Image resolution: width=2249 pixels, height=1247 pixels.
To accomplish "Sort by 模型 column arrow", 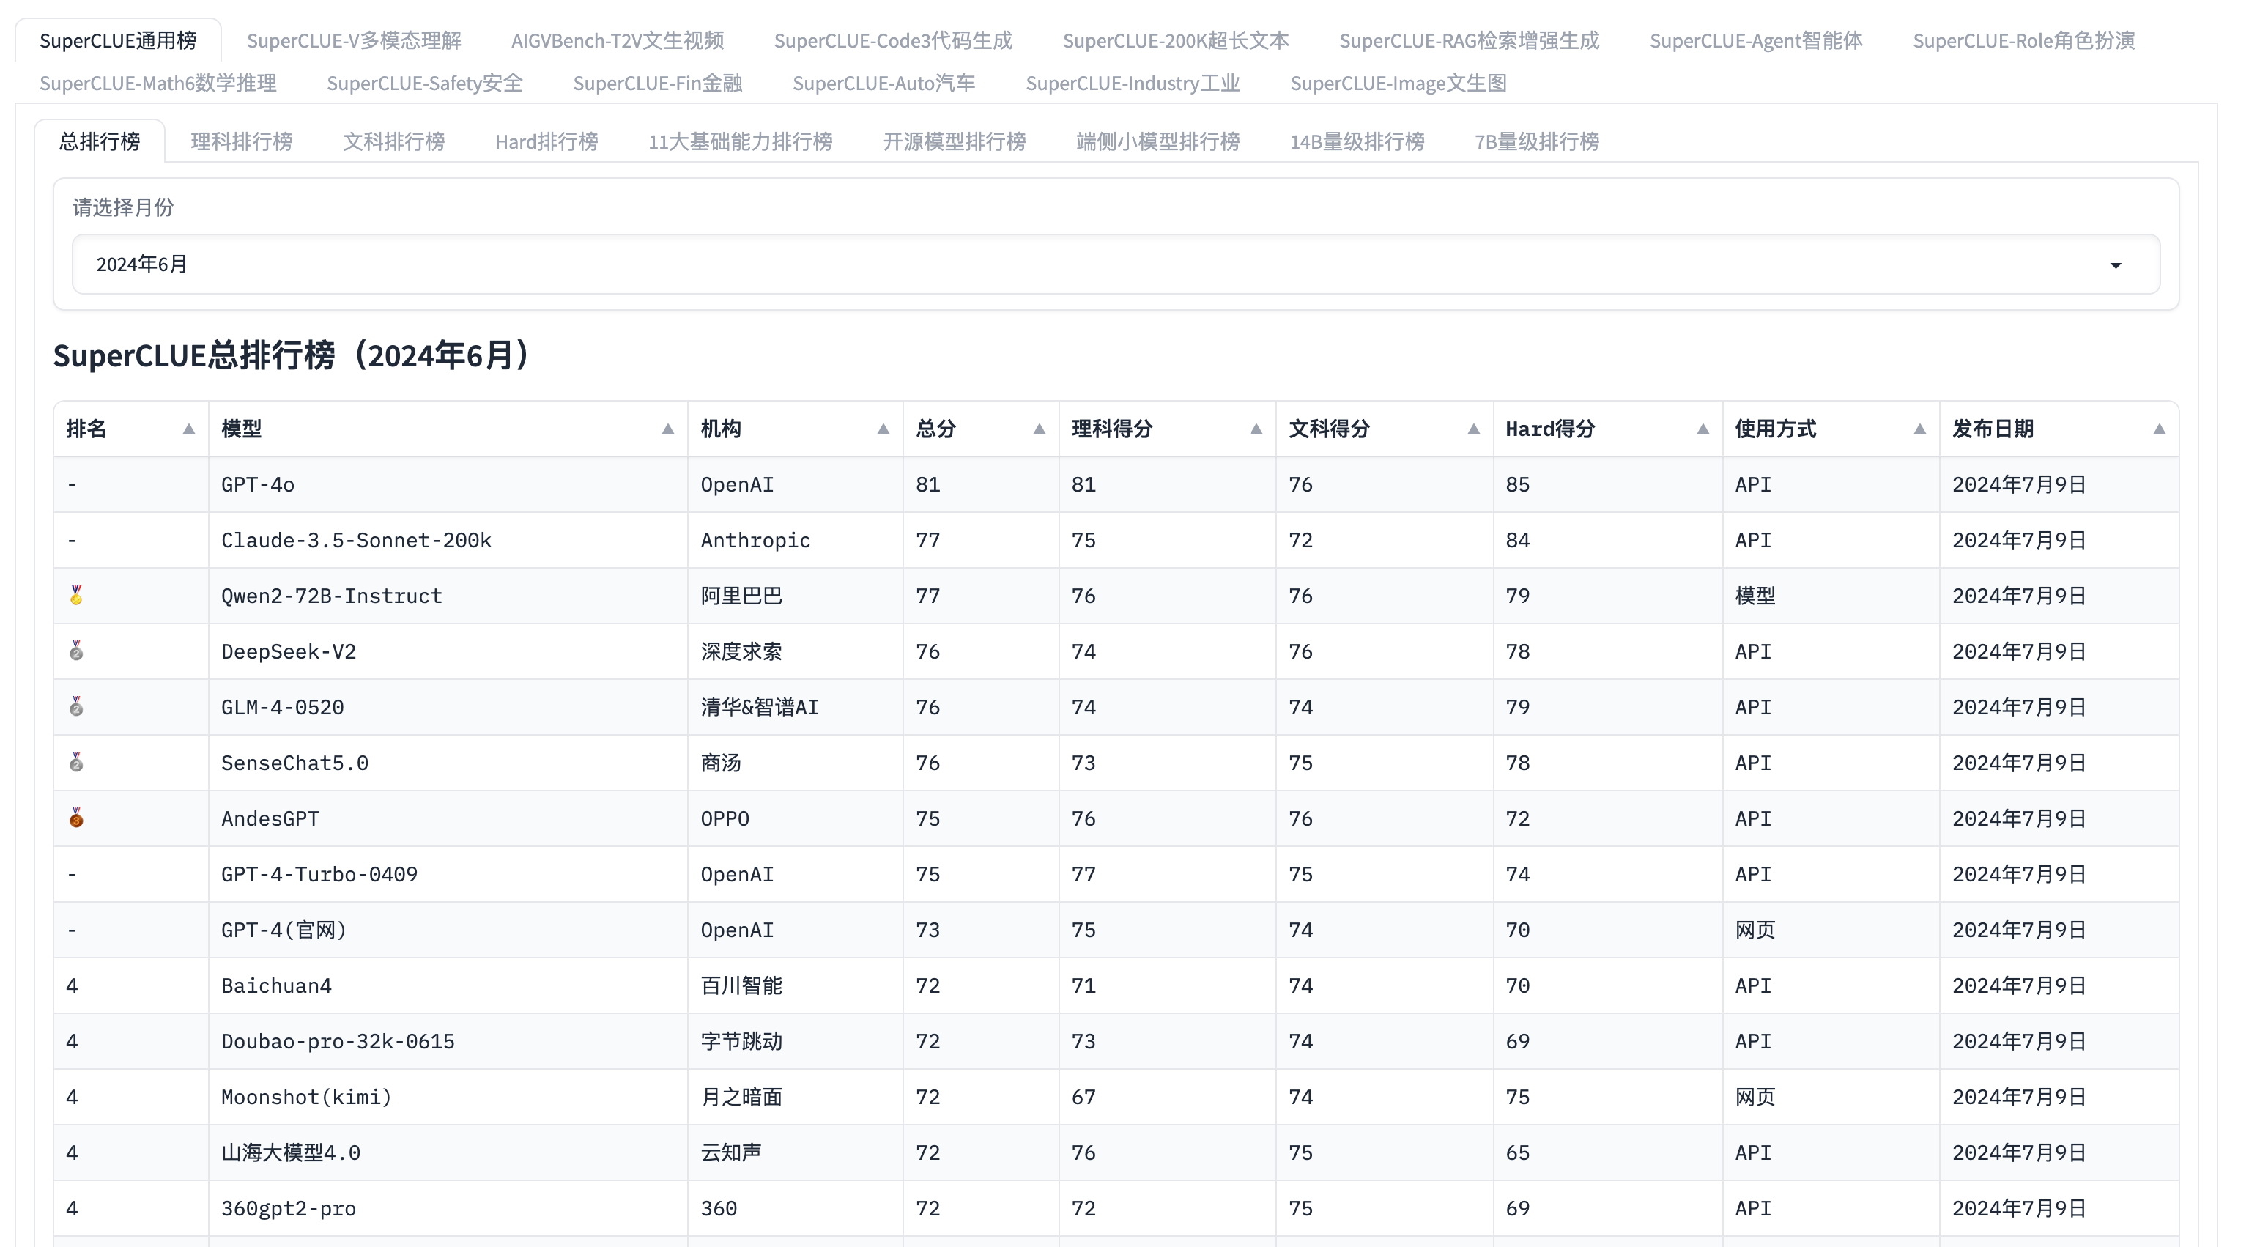I will (x=668, y=429).
